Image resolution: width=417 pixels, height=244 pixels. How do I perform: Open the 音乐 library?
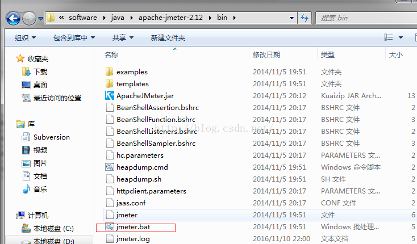34,189
